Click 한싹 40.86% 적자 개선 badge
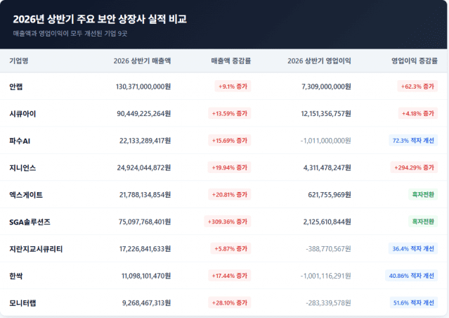The height and width of the screenshot is (318, 449). 411,276
